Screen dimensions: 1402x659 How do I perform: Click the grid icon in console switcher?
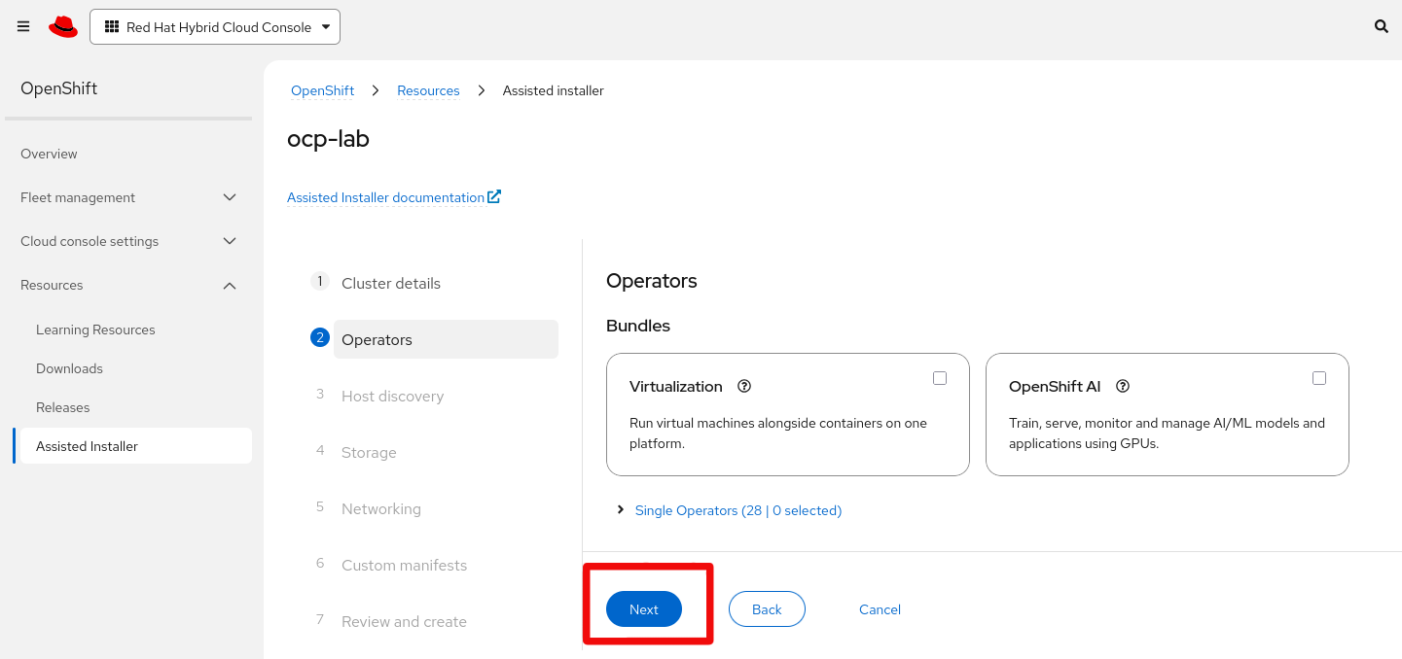pyautogui.click(x=112, y=27)
